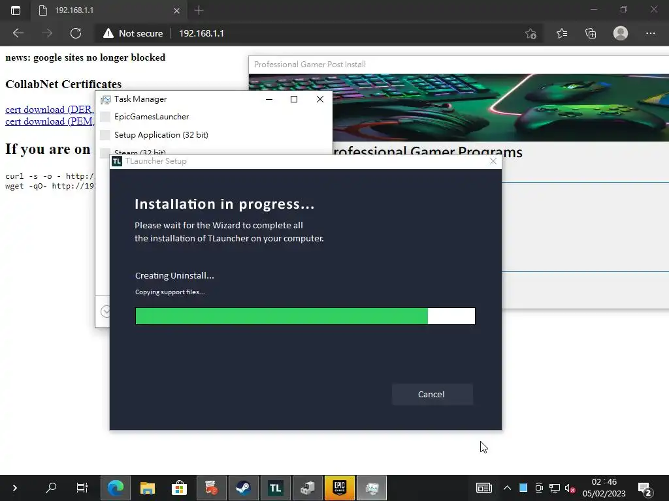Open Task View
669x501 pixels.
coord(82,488)
